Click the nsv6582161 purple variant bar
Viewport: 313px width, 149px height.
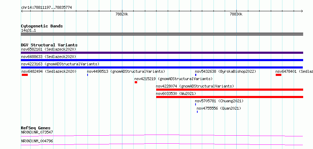162,53
